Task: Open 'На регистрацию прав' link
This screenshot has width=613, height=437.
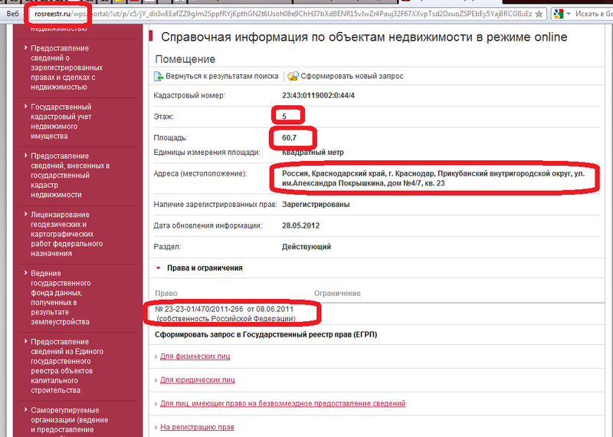Action: pos(198,427)
